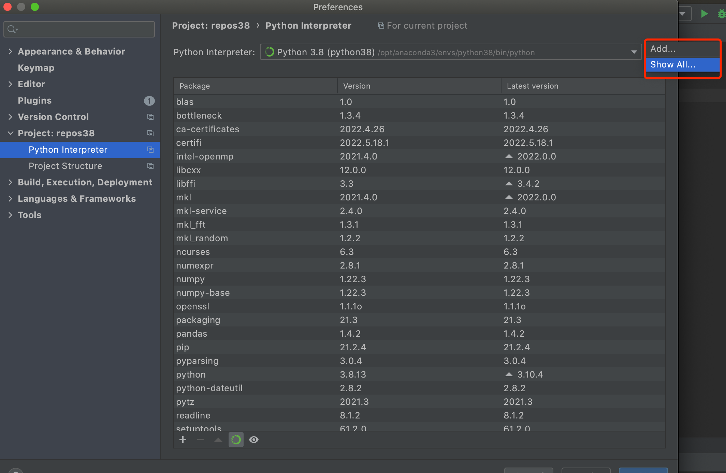Run the project using the green play icon
The height and width of the screenshot is (473, 726).
click(x=704, y=14)
